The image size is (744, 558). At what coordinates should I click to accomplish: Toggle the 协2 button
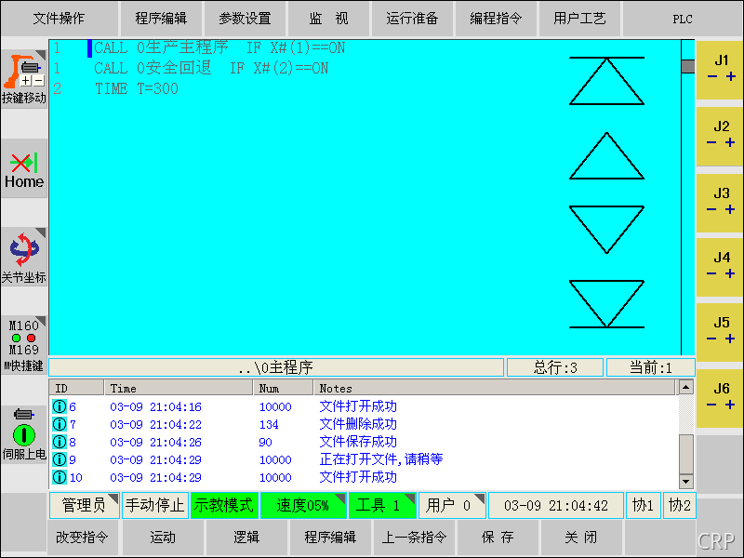pos(679,505)
